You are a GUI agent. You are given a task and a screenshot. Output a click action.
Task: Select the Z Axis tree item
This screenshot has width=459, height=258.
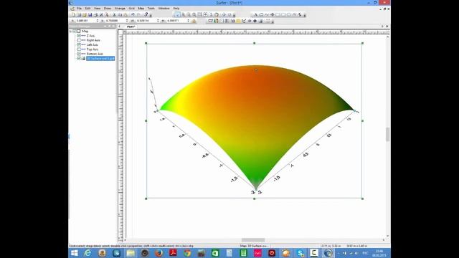pos(91,36)
